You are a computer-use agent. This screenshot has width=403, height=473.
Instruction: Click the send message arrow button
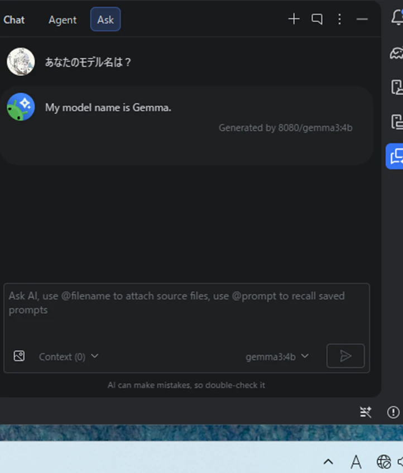point(346,356)
